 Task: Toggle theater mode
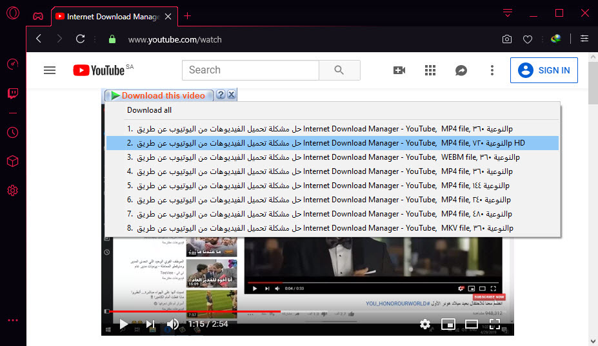472,324
